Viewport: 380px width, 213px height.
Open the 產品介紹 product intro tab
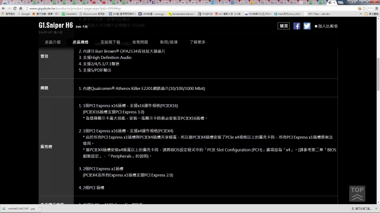53,42
